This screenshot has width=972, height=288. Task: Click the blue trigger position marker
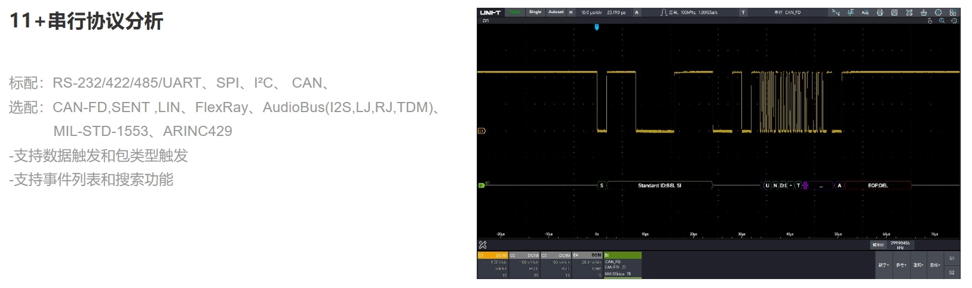[x=596, y=27]
